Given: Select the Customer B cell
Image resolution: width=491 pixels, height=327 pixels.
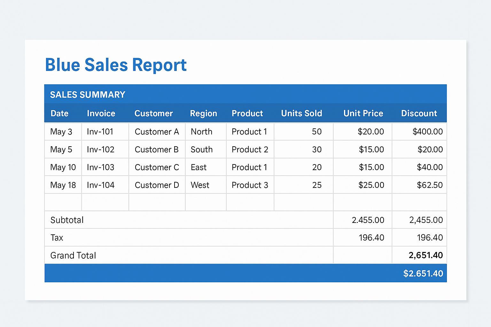Looking at the screenshot, I should (157, 149).
